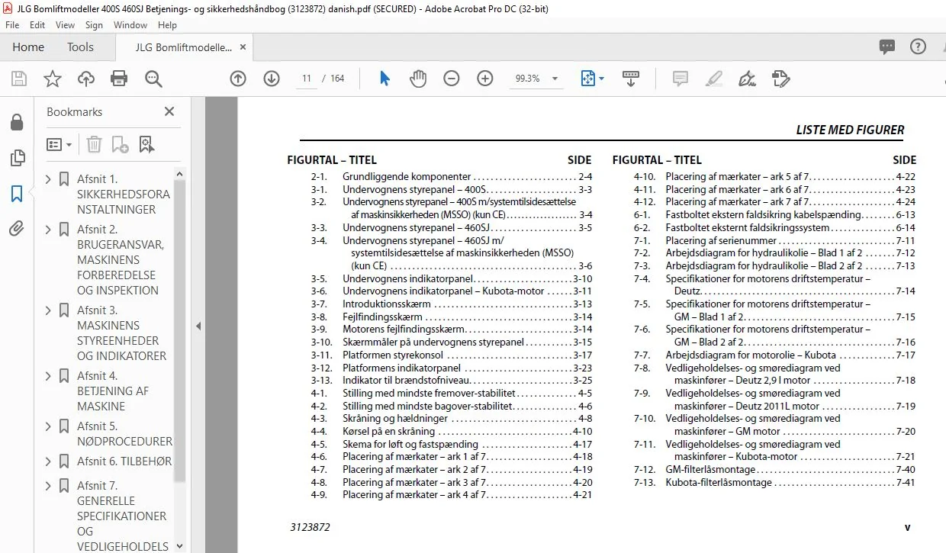
Task: Go to previous page arrow
Action: point(238,79)
